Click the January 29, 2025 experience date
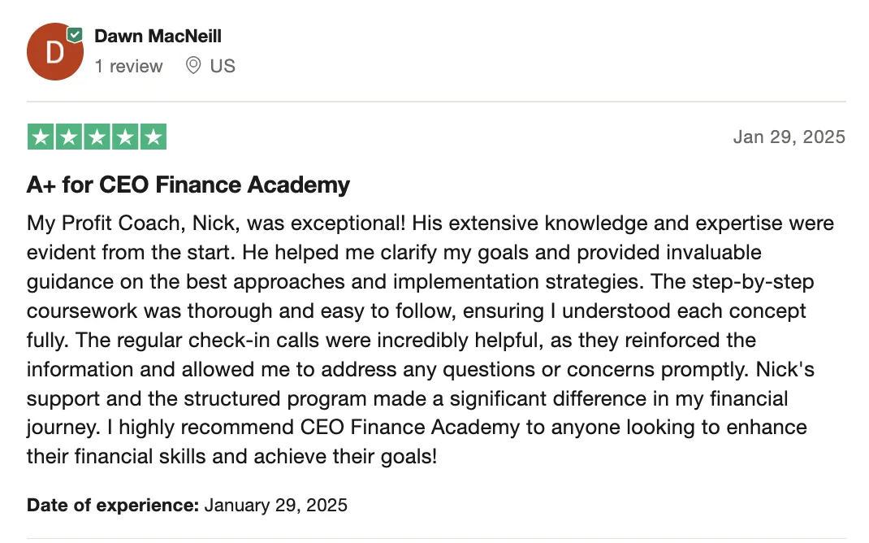Image resolution: width=869 pixels, height=543 pixels. point(276,506)
